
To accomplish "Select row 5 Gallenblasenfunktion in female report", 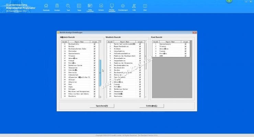I will [x=126, y=54].
